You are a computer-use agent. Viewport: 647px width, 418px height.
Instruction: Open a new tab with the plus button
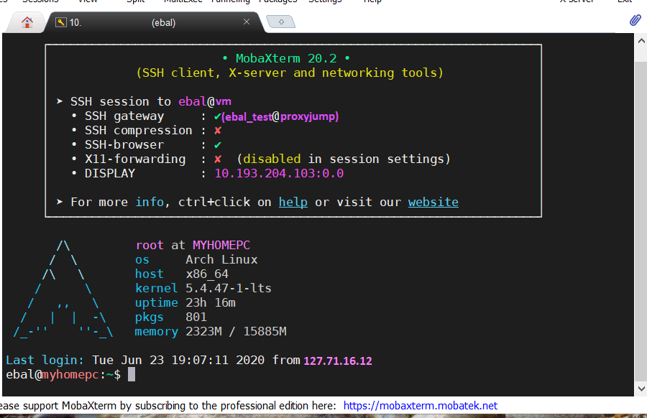coord(281,22)
